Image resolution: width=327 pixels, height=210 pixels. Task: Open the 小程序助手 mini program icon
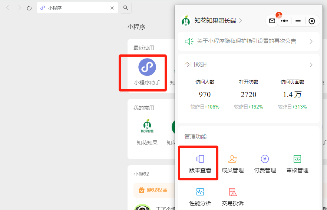tap(147, 67)
